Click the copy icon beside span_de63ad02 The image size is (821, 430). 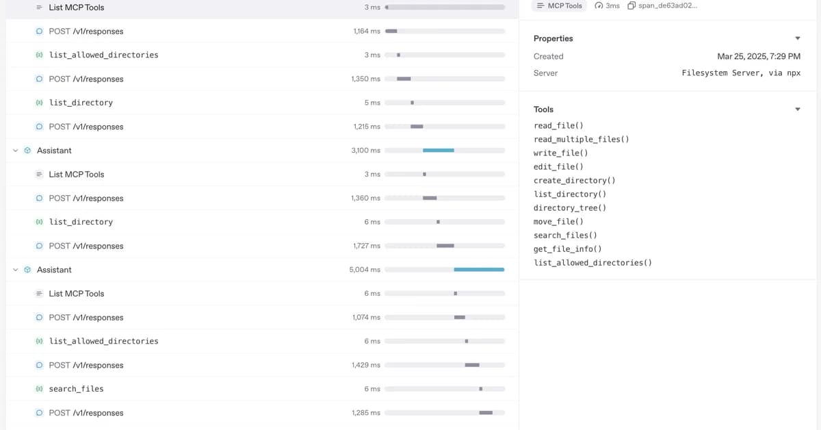631,5
